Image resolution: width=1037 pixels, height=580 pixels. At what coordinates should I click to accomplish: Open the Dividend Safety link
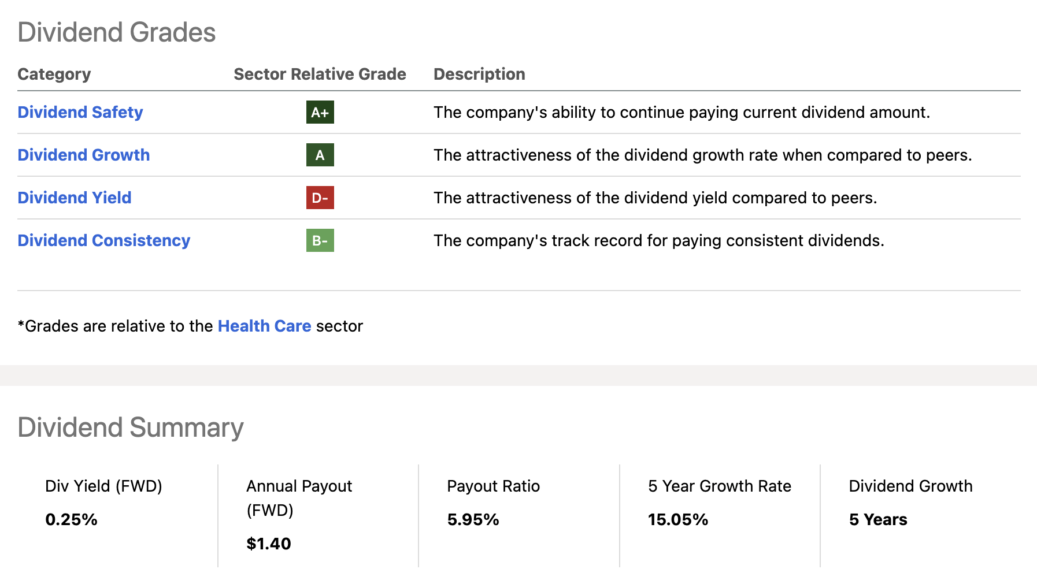click(x=80, y=112)
